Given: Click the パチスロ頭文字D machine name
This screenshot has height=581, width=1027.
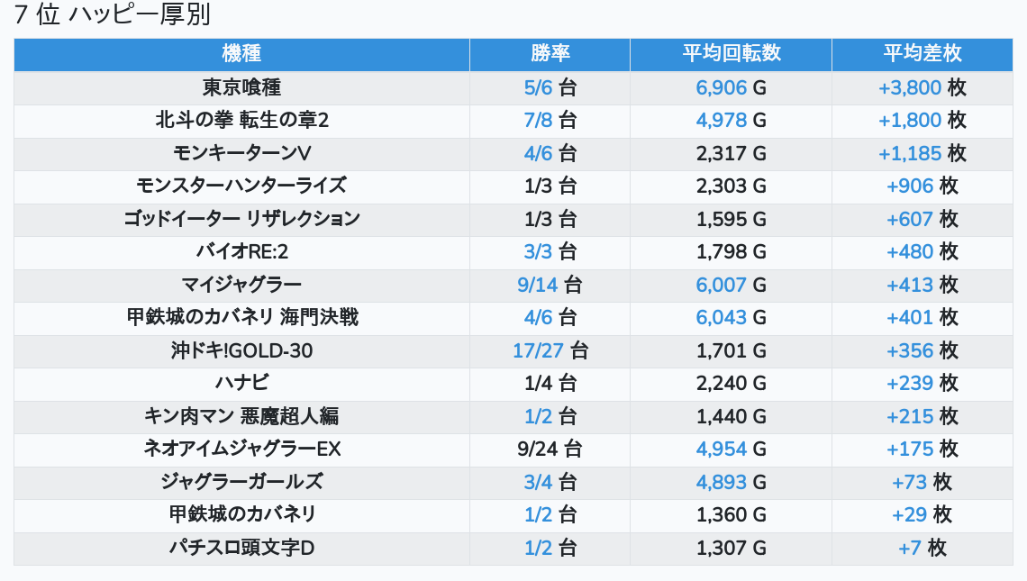Looking at the screenshot, I should pos(241,548).
